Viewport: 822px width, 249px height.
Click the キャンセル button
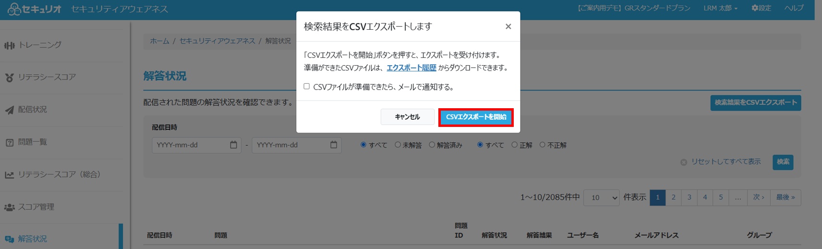pos(407,117)
